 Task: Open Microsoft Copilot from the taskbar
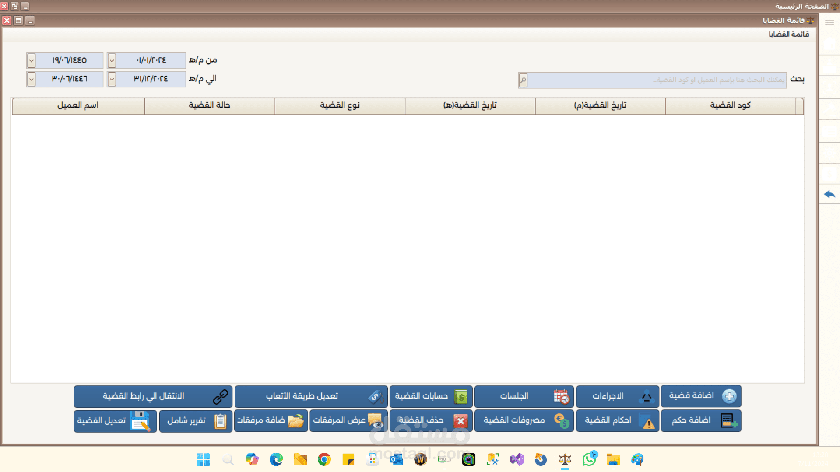coord(252,459)
